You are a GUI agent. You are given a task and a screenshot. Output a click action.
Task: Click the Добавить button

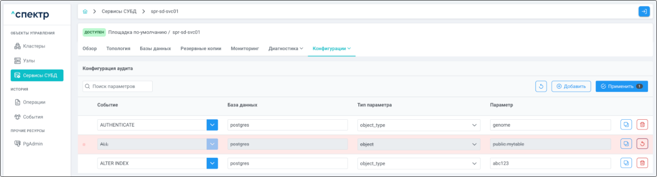pos(571,86)
